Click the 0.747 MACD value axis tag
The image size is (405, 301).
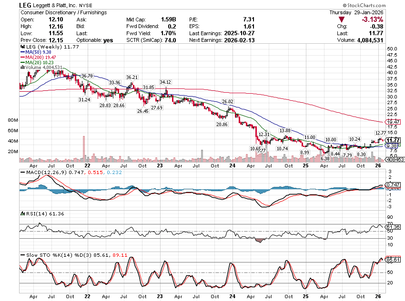pyautogui.click(x=392, y=184)
